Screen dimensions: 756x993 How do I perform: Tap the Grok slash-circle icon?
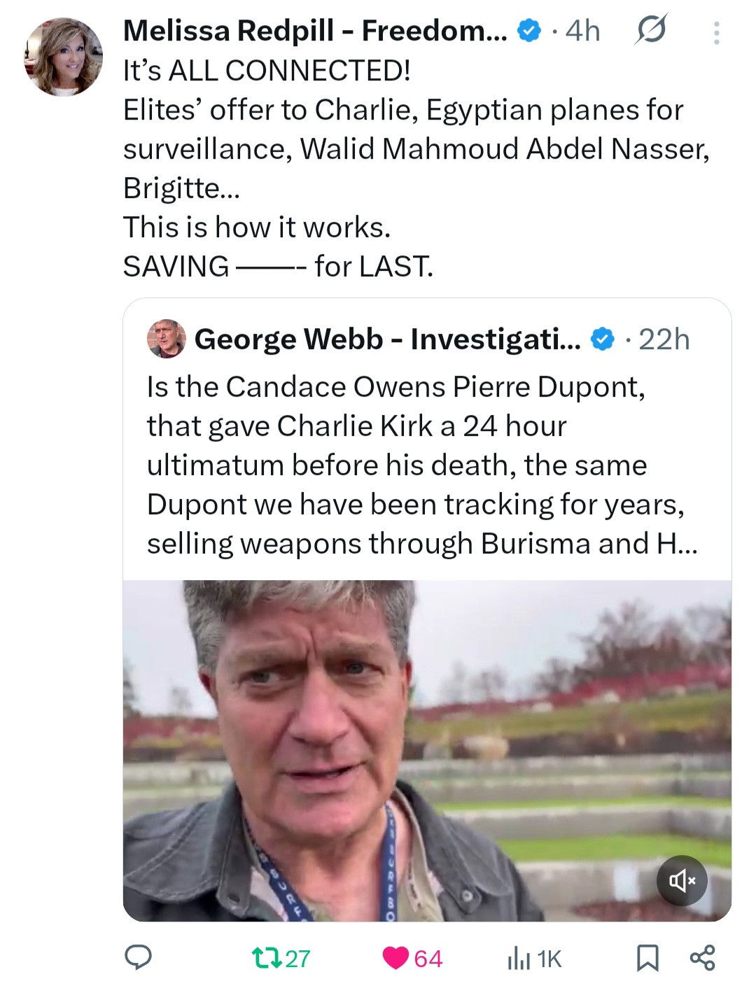click(x=650, y=30)
